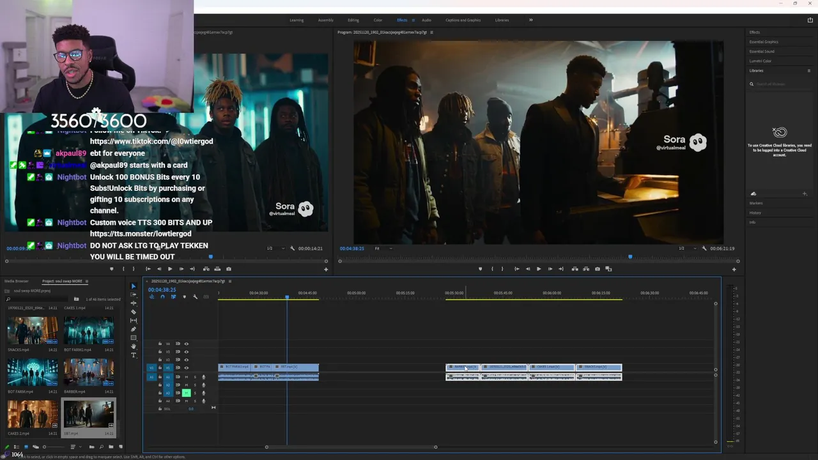Click Mark In bracket in Program monitor
The width and height of the screenshot is (818, 460).
(x=492, y=269)
